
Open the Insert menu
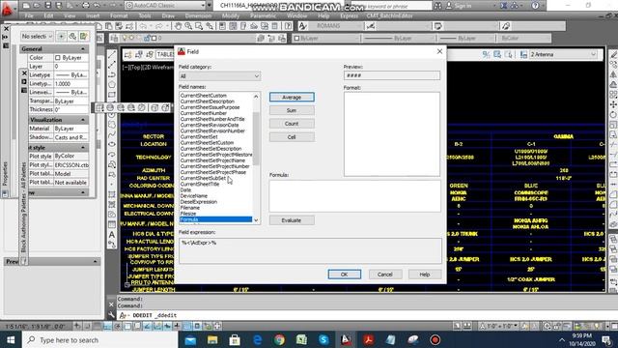tap(93, 15)
